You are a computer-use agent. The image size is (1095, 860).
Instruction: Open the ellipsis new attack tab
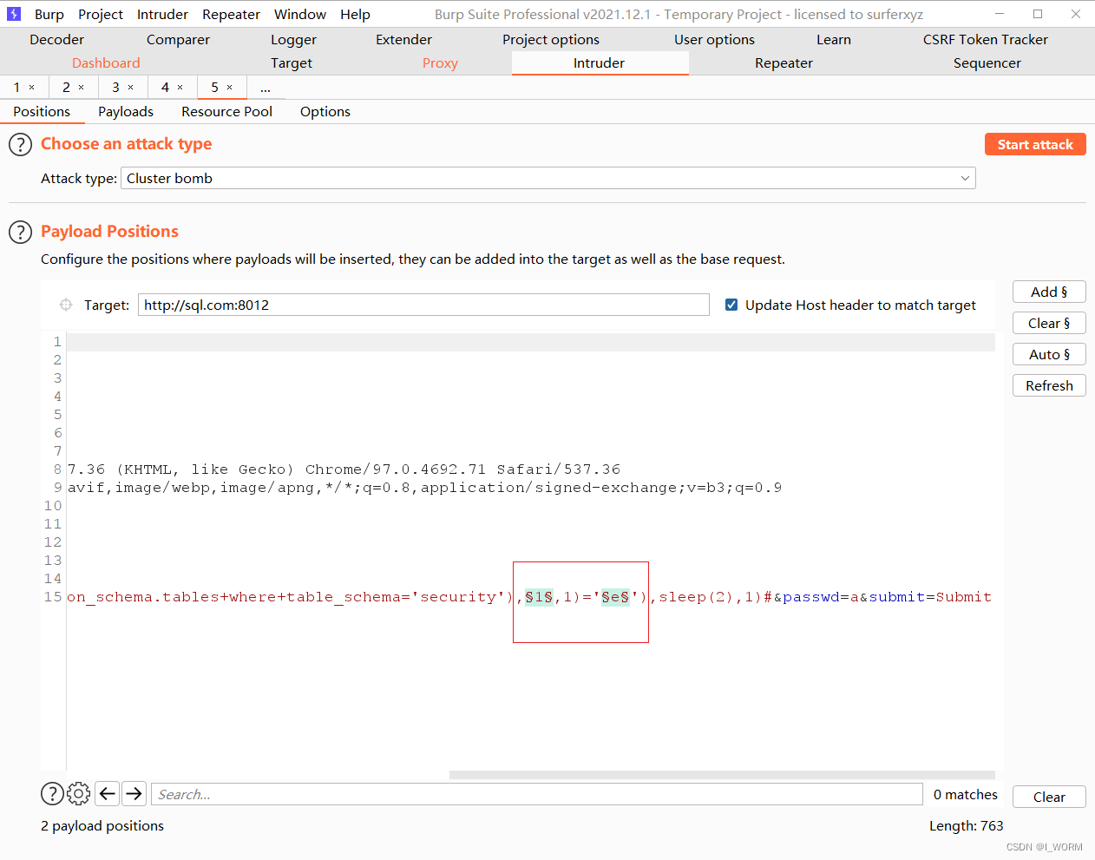click(x=266, y=88)
